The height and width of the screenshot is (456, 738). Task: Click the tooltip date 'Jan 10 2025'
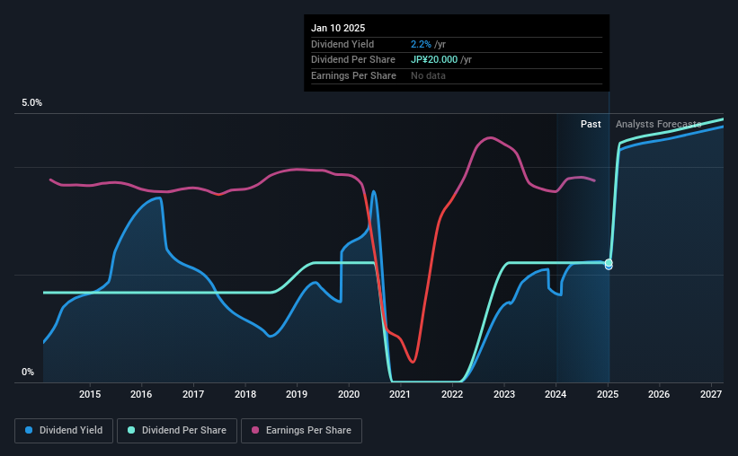(338, 28)
